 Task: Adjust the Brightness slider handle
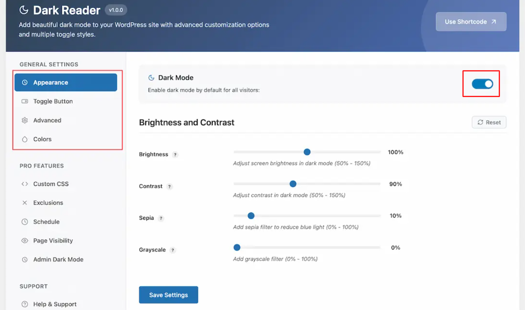click(x=307, y=152)
